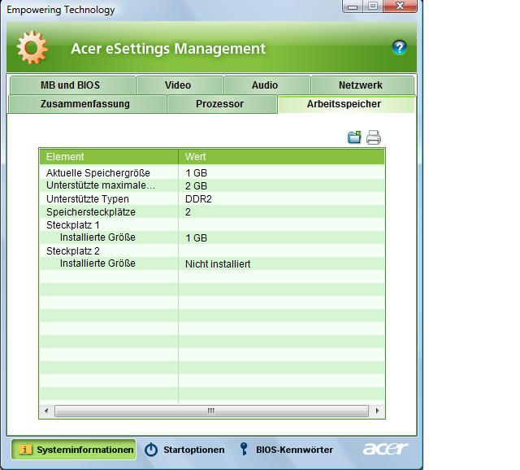Switch to the MB und BIOS tab

(x=72, y=85)
